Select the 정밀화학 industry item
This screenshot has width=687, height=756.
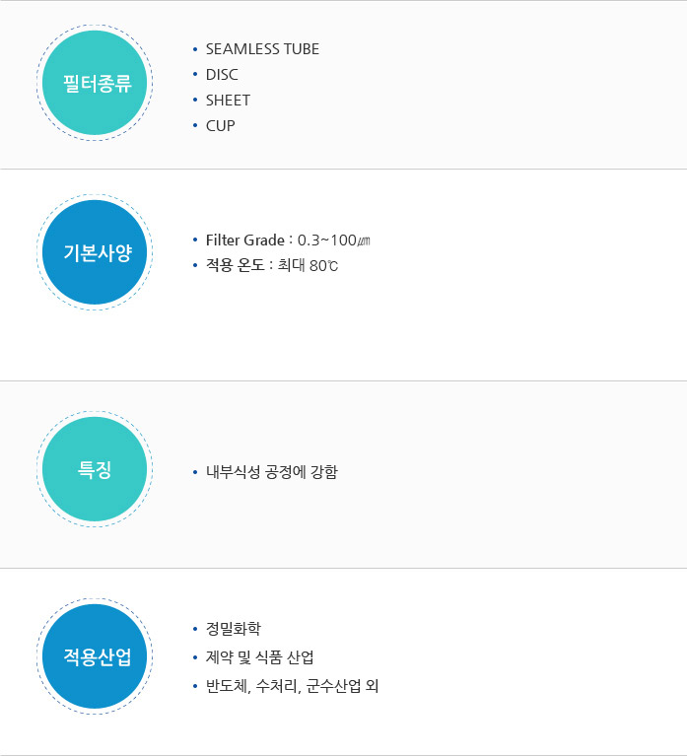click(x=233, y=629)
